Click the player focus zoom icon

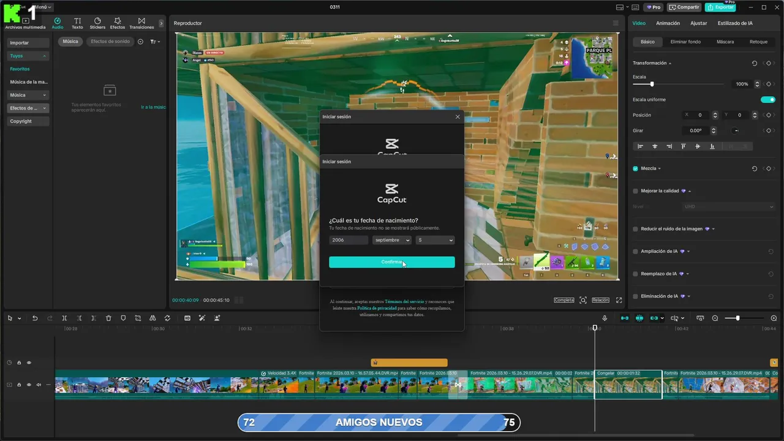pos(583,300)
